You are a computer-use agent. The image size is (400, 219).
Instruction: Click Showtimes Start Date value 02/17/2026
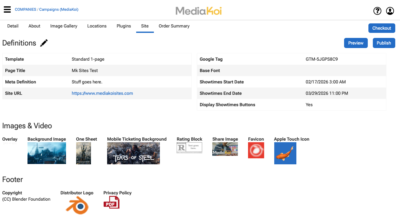tap(326, 82)
